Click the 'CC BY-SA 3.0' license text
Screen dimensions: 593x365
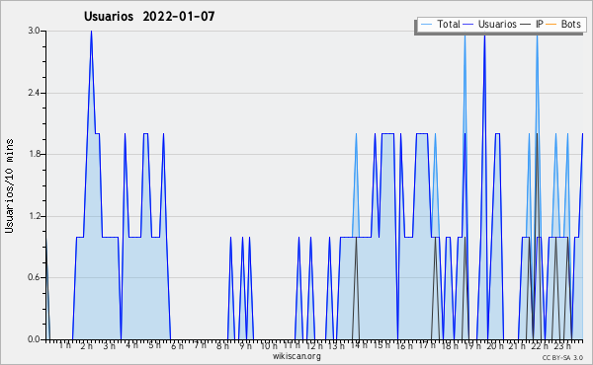(562, 358)
